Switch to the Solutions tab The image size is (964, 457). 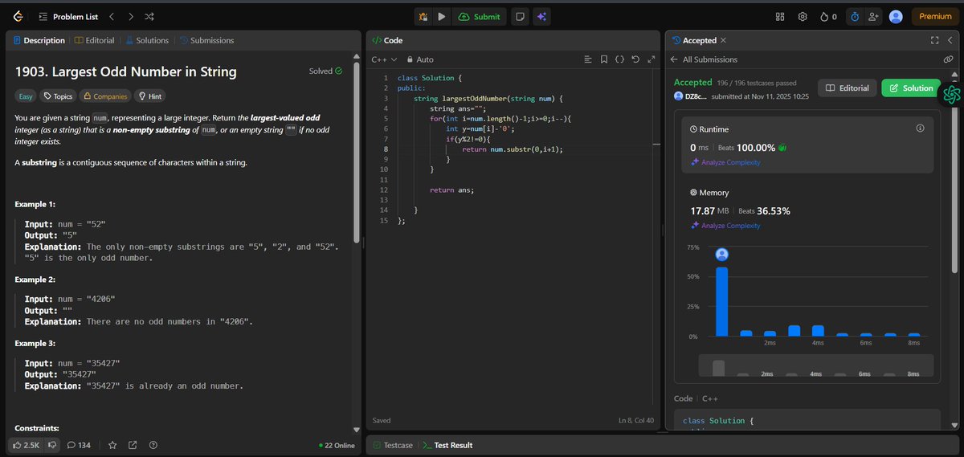click(x=146, y=40)
